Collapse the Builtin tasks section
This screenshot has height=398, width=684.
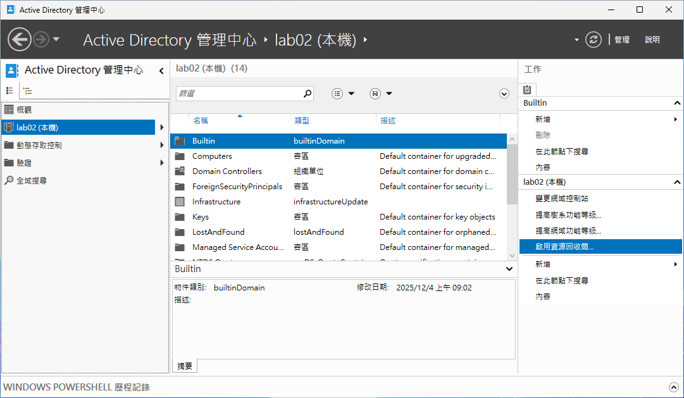coord(677,103)
